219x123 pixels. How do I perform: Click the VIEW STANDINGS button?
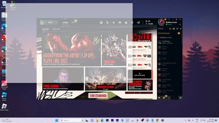[x=98, y=96]
